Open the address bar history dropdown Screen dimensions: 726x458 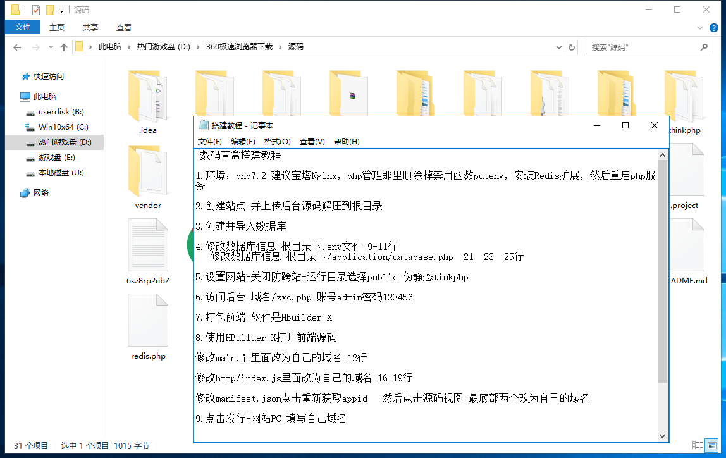pos(558,47)
